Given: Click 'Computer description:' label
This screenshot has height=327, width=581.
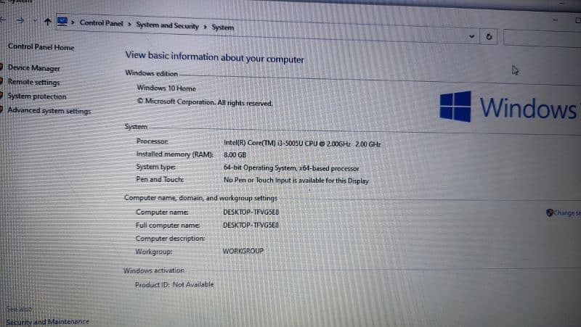Looking at the screenshot, I should point(170,239).
